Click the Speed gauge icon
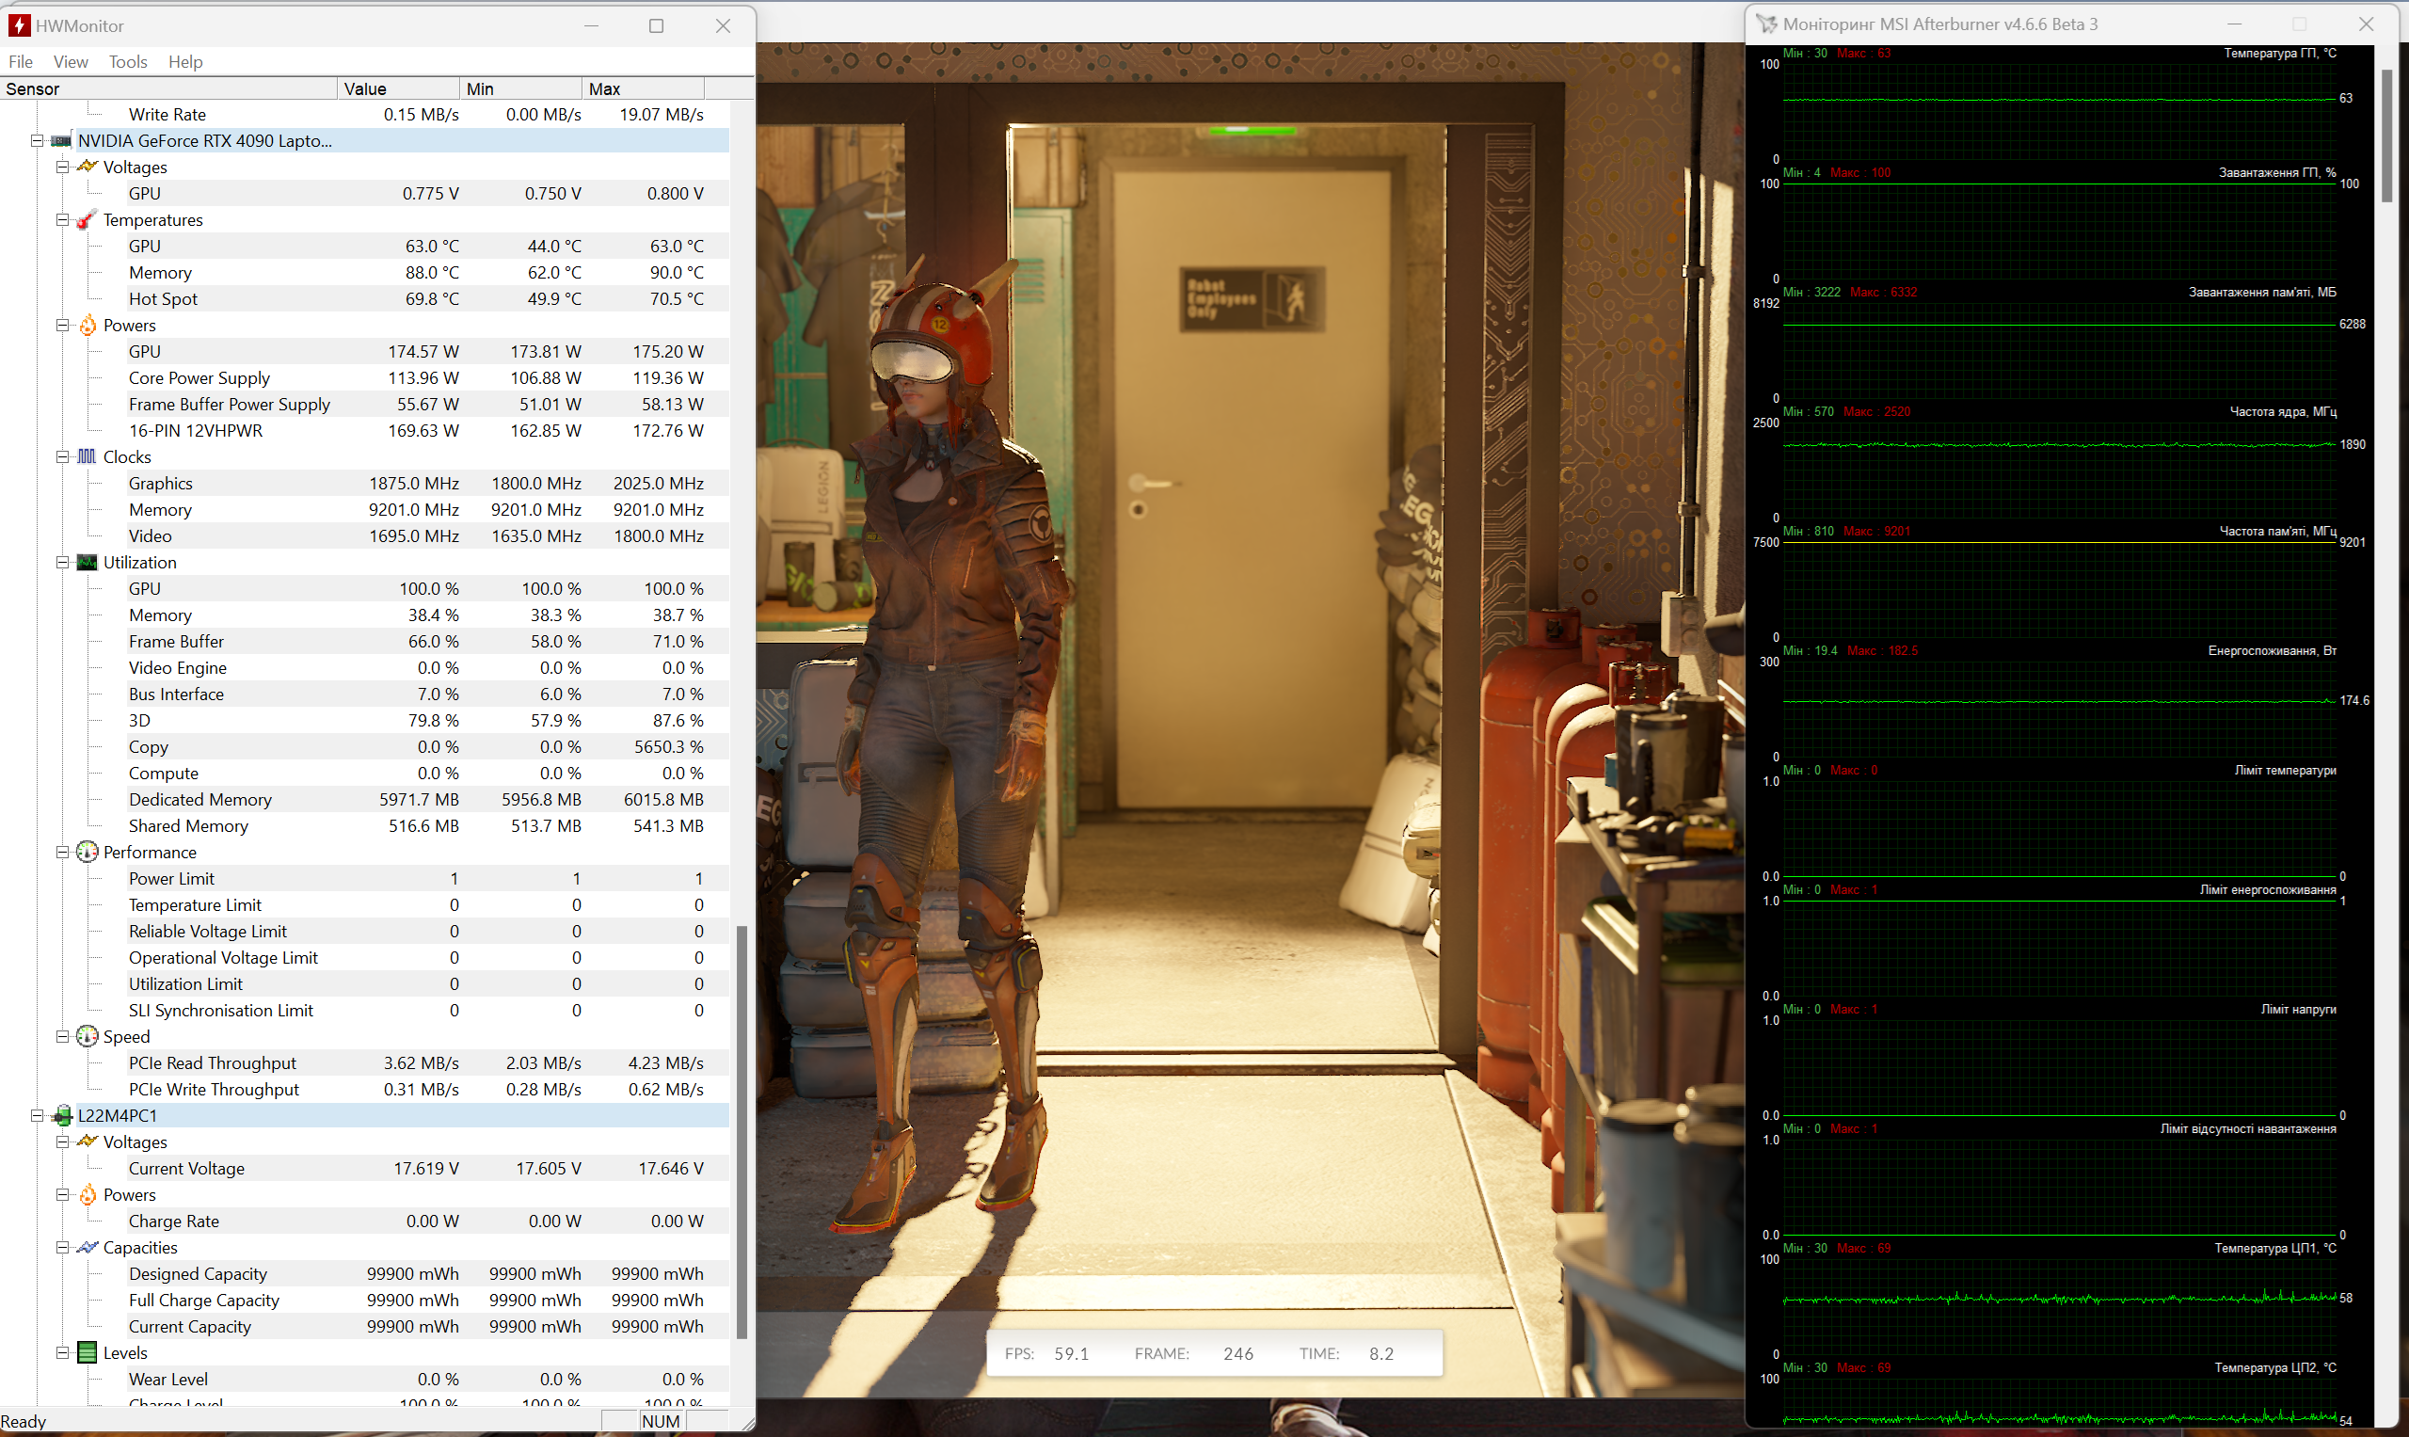This screenshot has width=2409, height=1437. point(88,1036)
